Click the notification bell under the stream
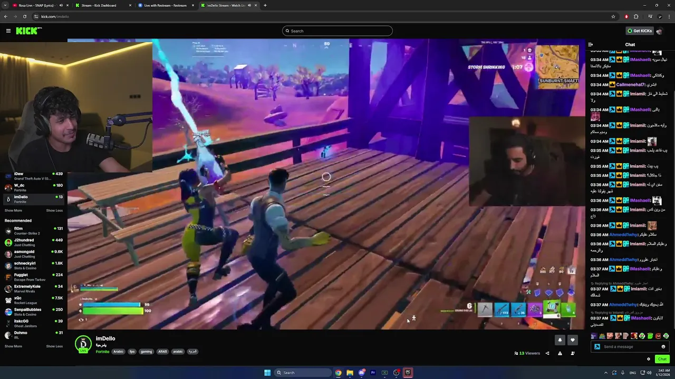 pos(560,340)
